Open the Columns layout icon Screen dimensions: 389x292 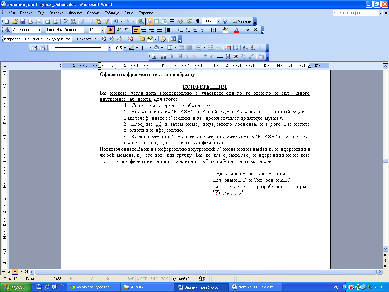[172, 21]
